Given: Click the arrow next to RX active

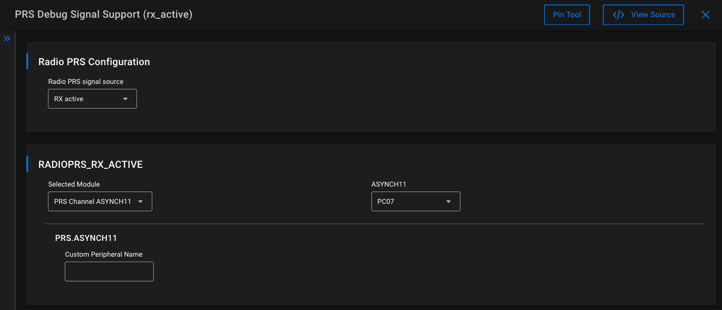Looking at the screenshot, I should (x=126, y=99).
